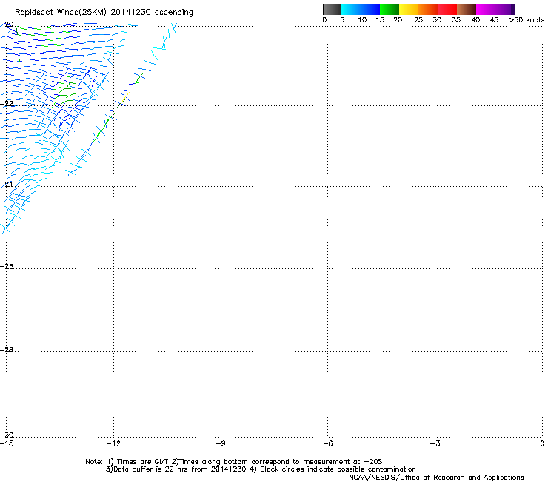Click the 'NOAA/NESDIS/Office of Research and Applications' credit
The height and width of the screenshot is (482, 548).
pos(436,478)
